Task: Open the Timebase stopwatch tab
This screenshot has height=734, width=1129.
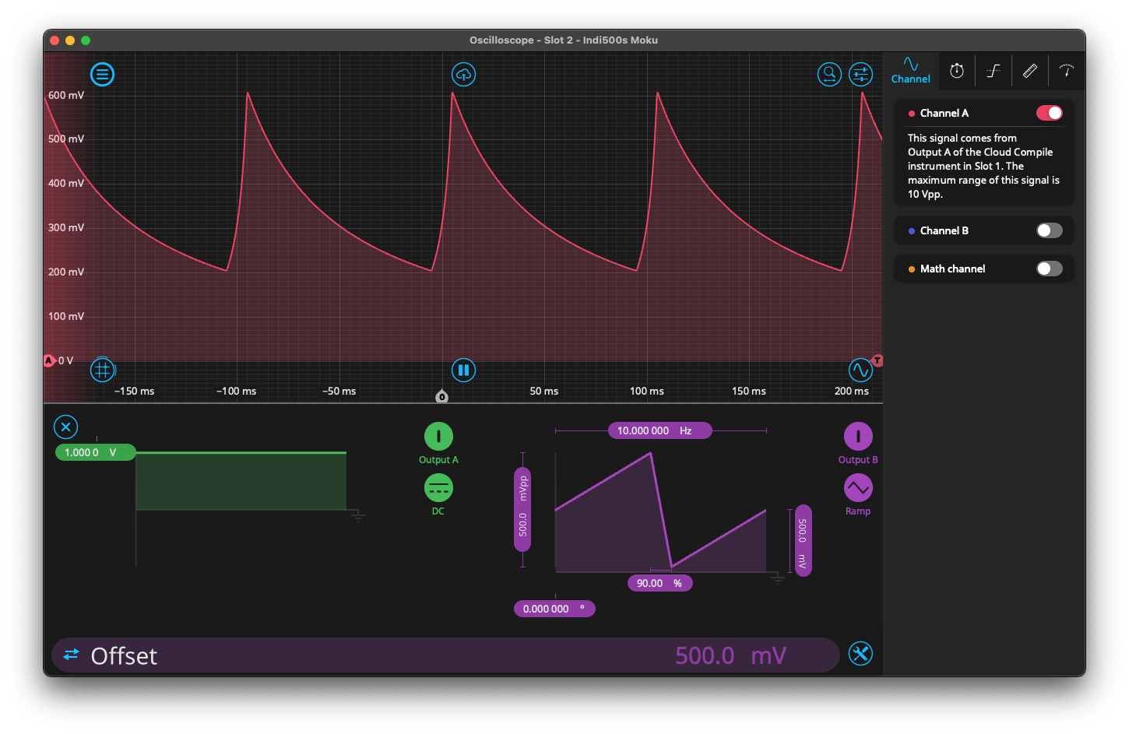Action: point(957,71)
